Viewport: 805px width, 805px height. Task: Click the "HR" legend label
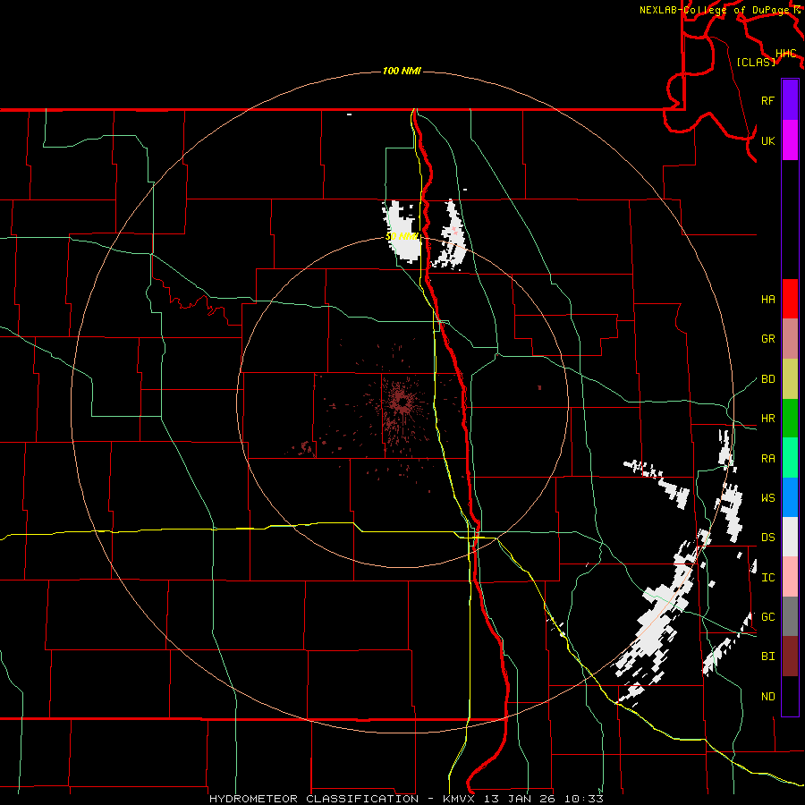(x=767, y=419)
